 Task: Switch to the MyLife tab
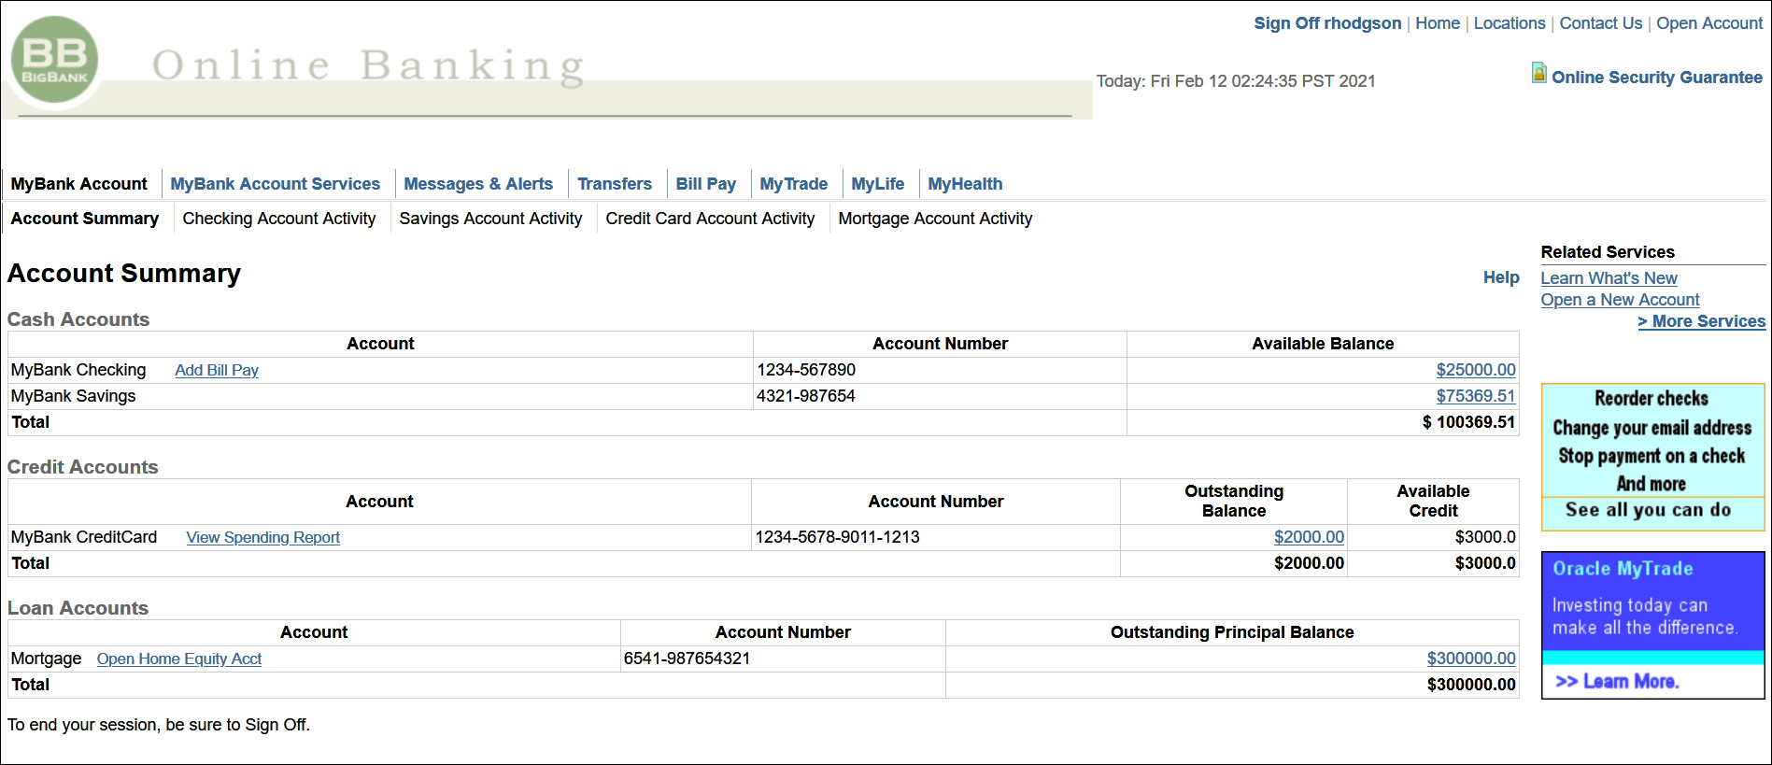pyautogui.click(x=877, y=184)
